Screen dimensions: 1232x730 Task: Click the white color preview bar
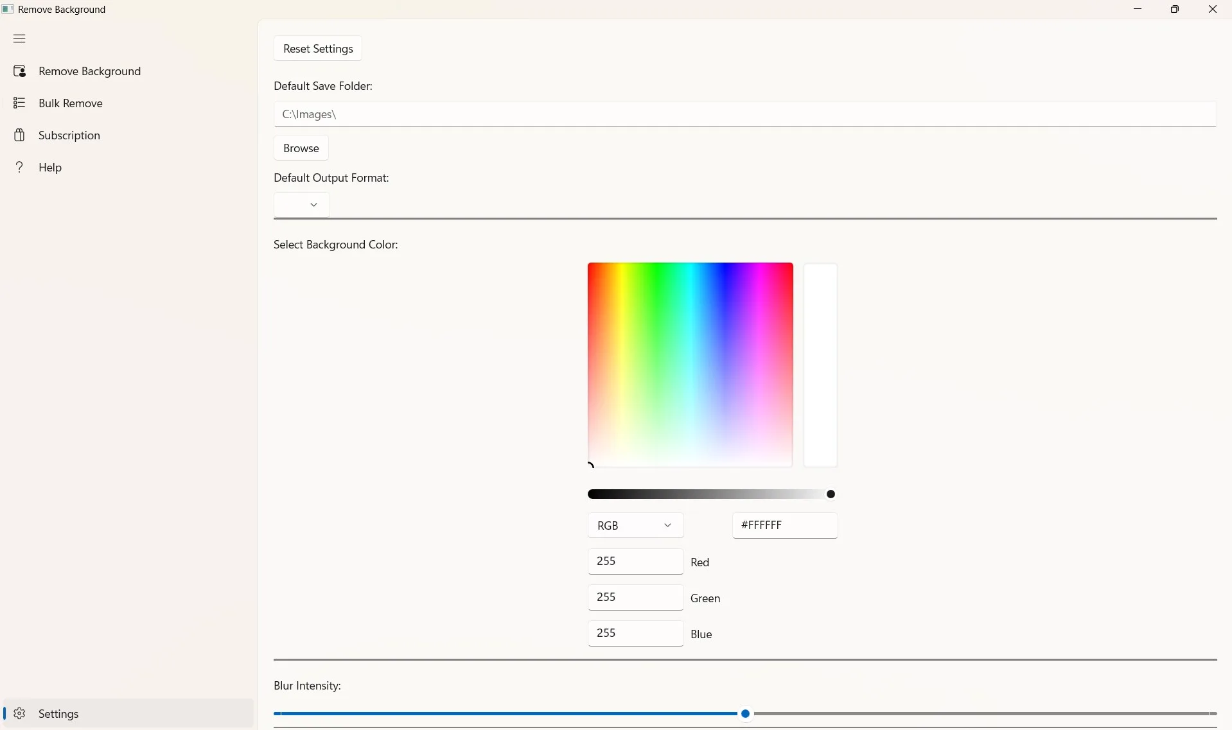820,365
